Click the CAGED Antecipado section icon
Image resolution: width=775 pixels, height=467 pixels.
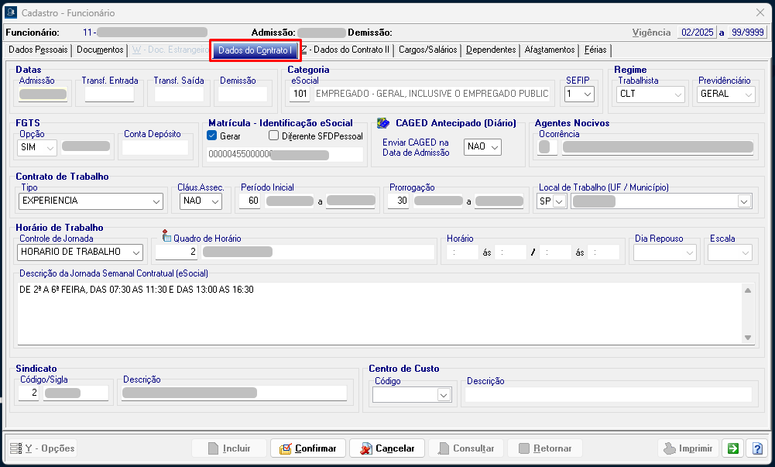383,123
